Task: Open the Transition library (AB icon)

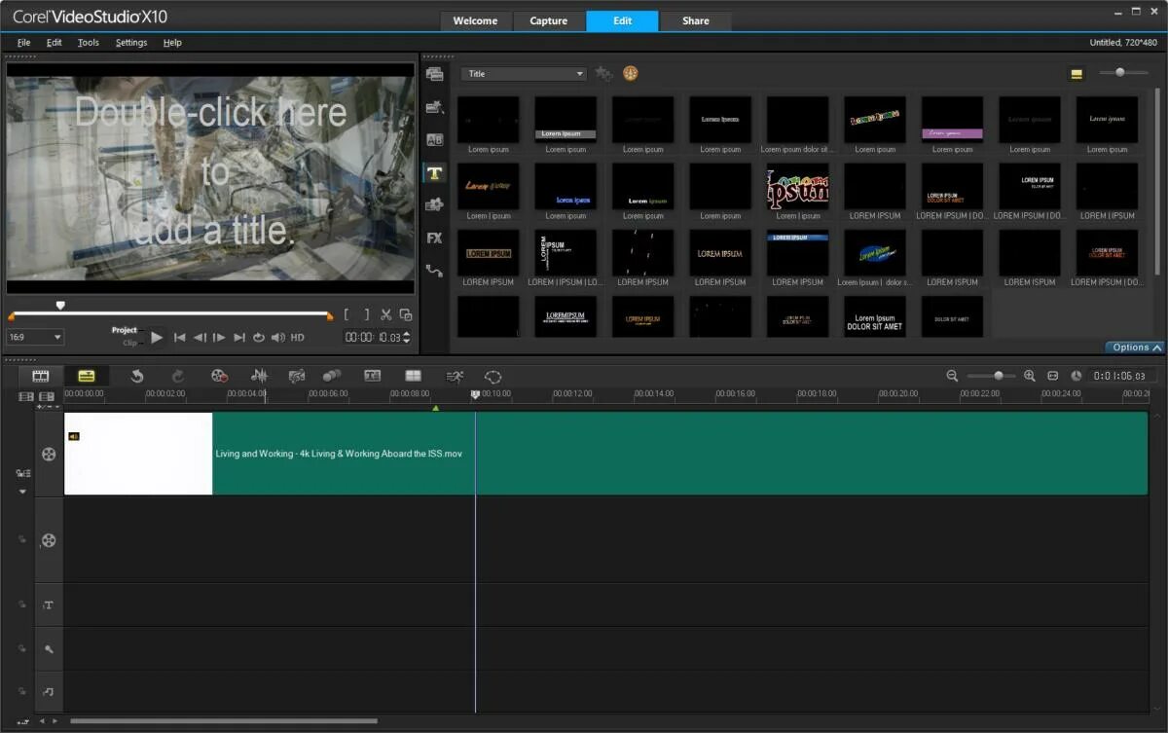Action: (x=434, y=140)
